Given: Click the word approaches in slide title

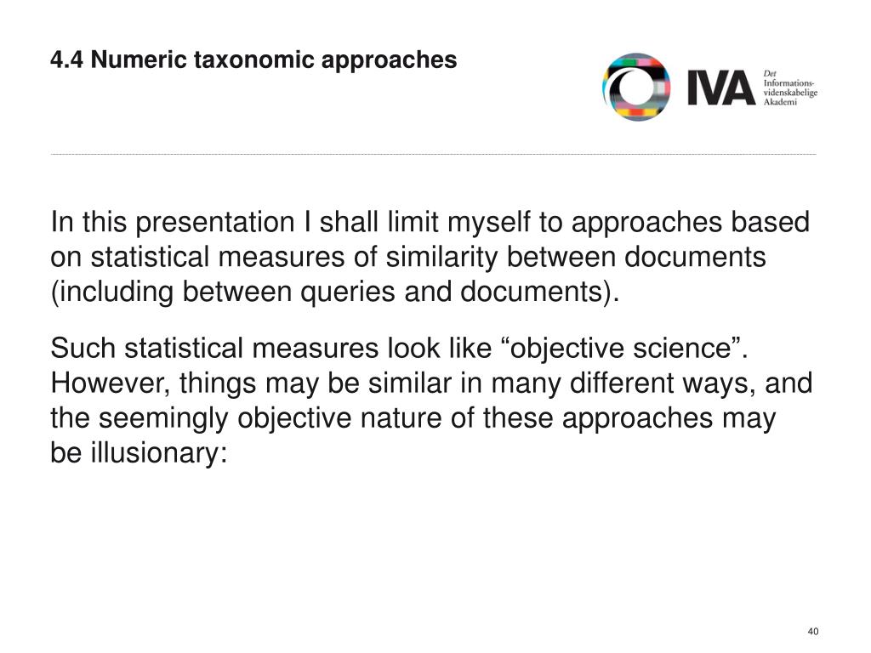Looking at the screenshot, I should [x=389, y=60].
